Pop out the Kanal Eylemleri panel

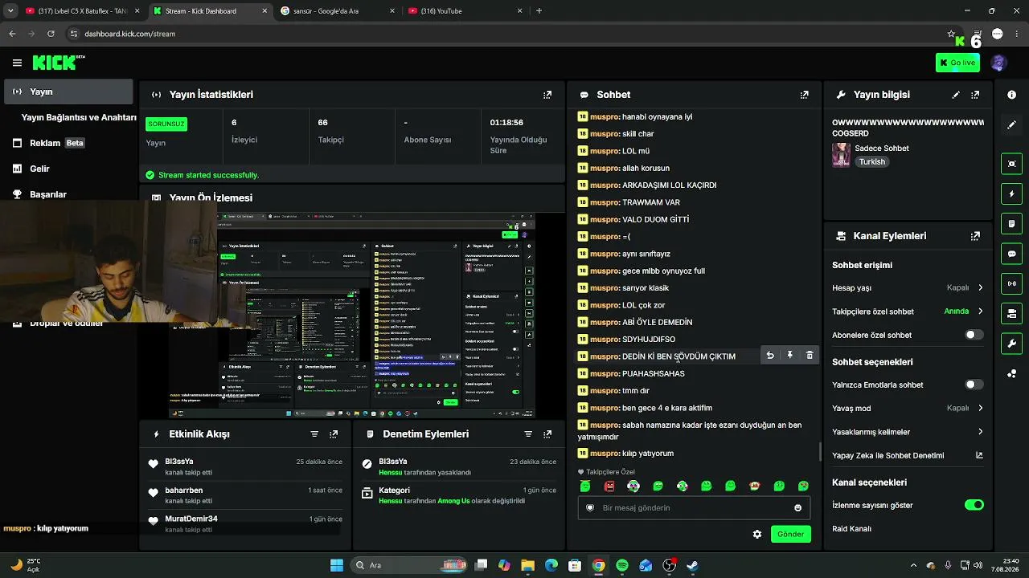[x=975, y=236]
